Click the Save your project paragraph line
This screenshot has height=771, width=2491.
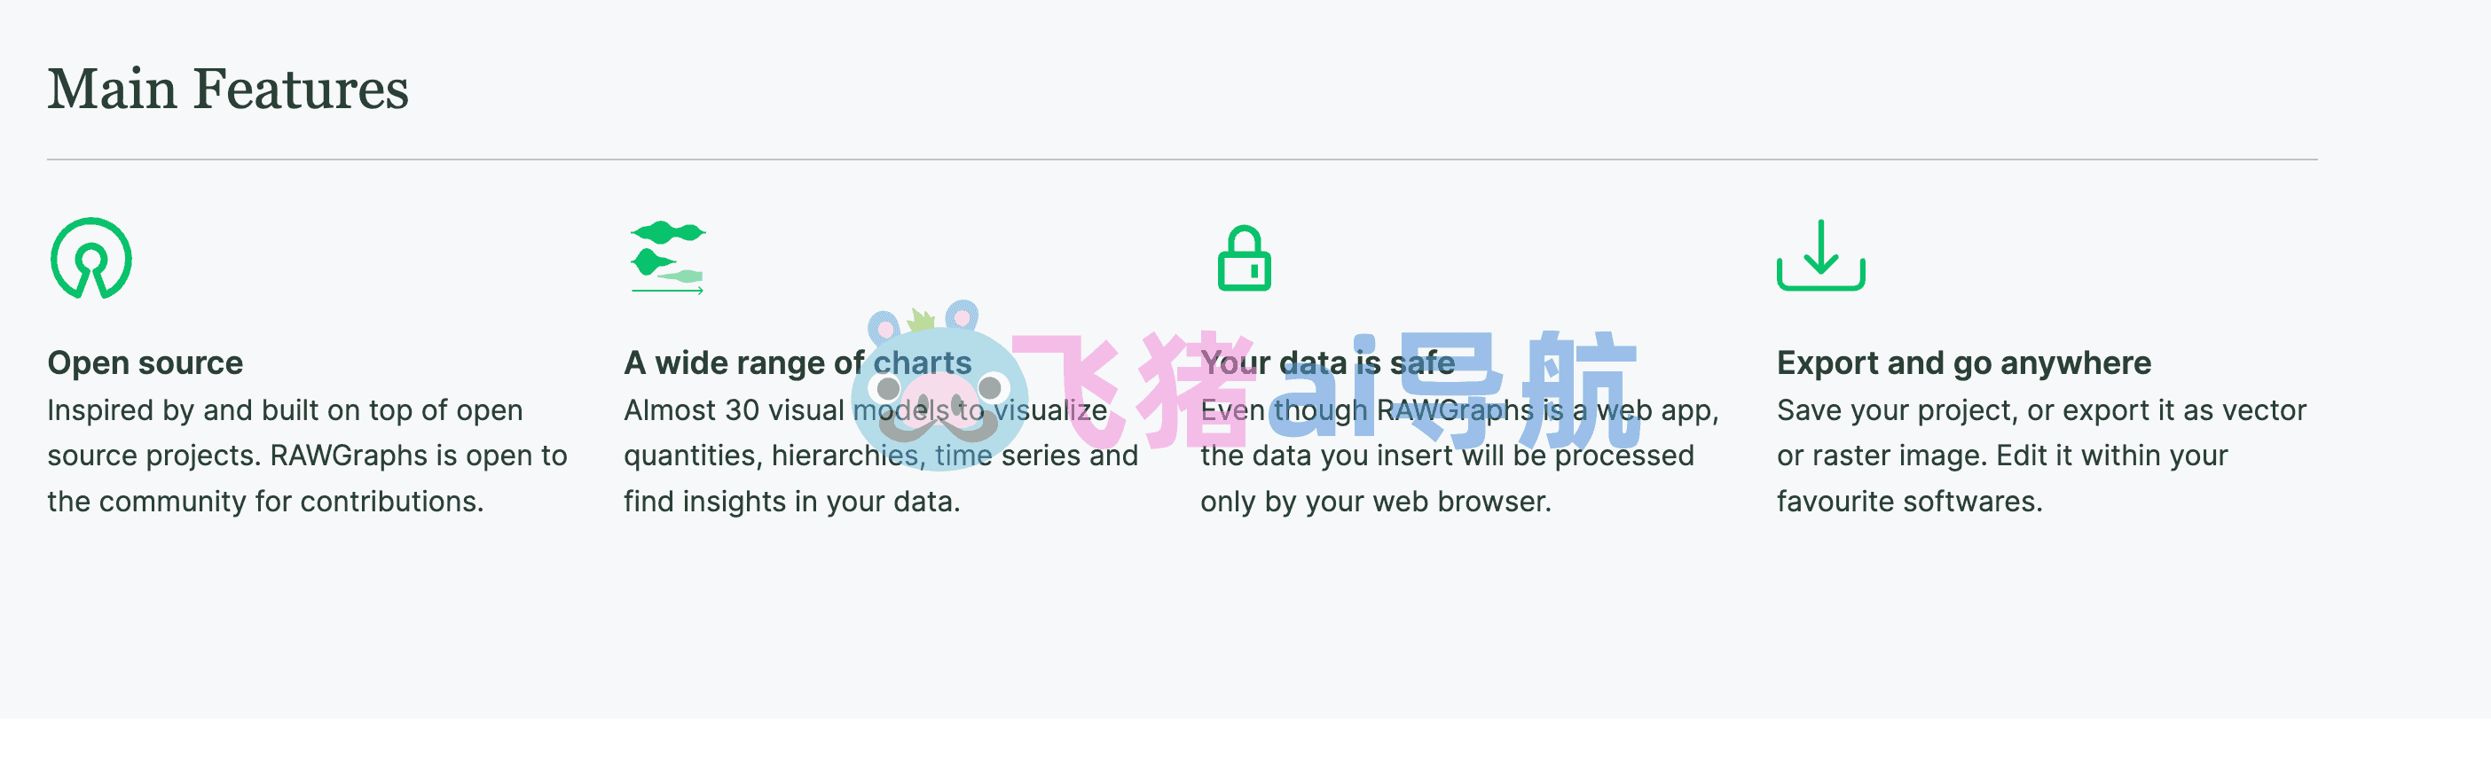pos(2040,410)
